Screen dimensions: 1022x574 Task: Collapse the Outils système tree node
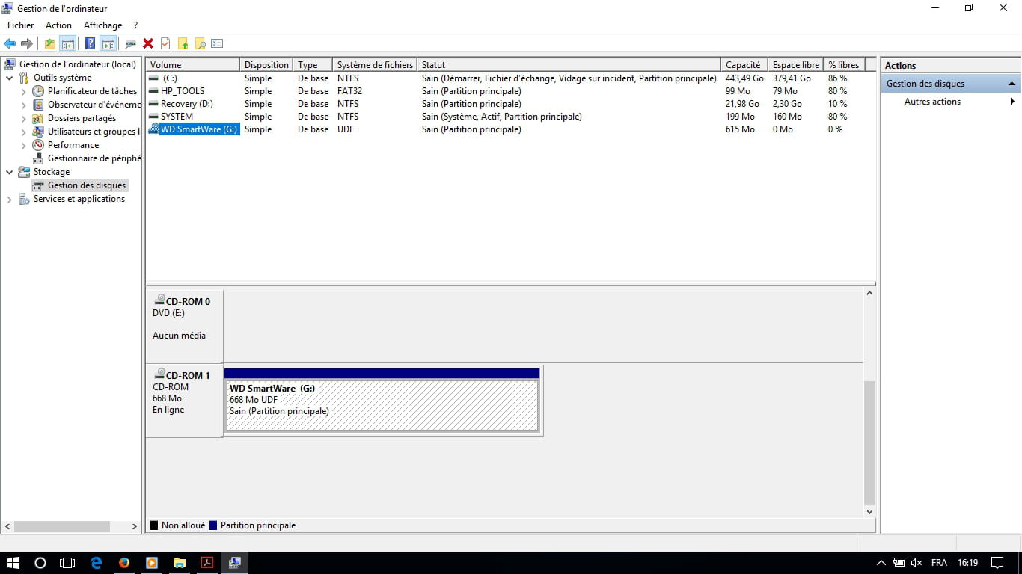click(x=10, y=78)
